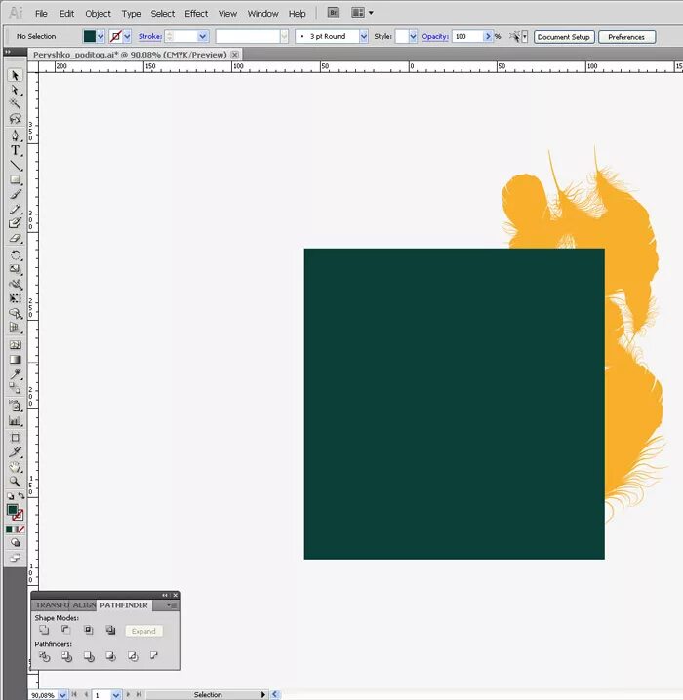Screen dimensions: 683x700
Task: Select the Type tool
Action: coord(15,150)
